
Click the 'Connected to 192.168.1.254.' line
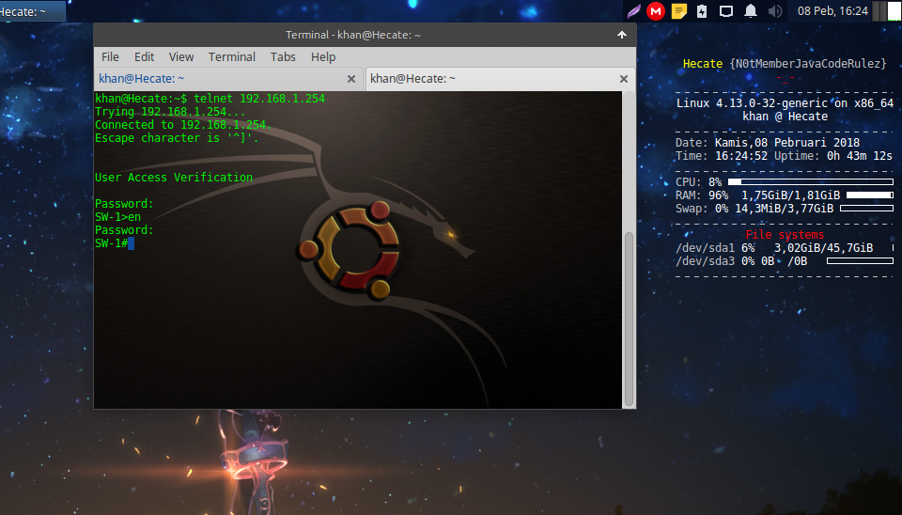tap(183, 125)
